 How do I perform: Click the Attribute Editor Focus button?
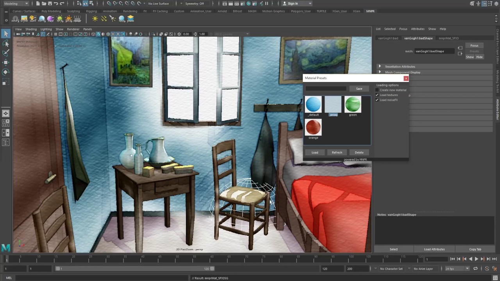click(x=474, y=46)
